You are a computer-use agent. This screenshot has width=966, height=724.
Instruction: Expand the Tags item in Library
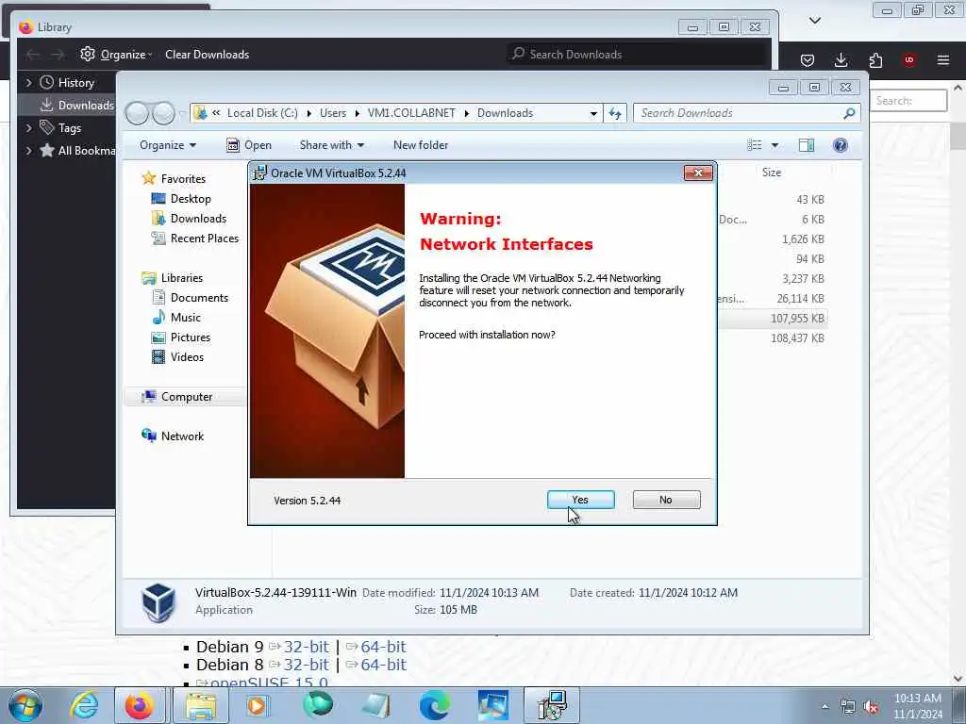[28, 128]
